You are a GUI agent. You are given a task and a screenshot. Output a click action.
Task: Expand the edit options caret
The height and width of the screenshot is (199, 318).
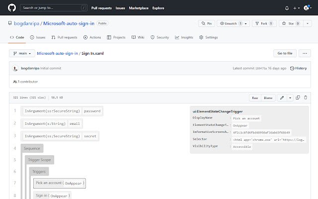tap(290, 98)
